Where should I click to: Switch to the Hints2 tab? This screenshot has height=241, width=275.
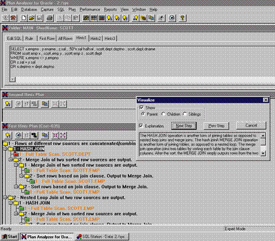pyautogui.click(x=96, y=38)
